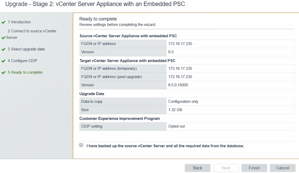Click the Upgrade Data section heading
Image resolution: width=299 pixels, height=173 pixels.
(x=92, y=94)
